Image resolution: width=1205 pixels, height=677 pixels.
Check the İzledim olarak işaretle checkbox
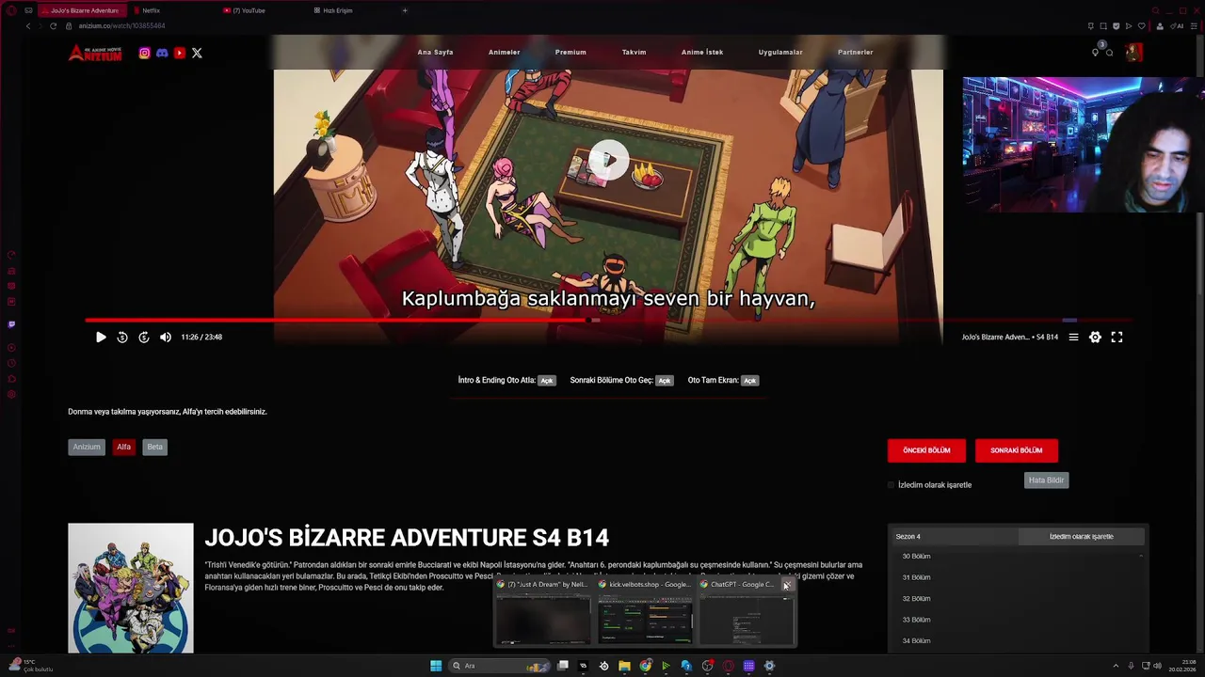pyautogui.click(x=892, y=485)
